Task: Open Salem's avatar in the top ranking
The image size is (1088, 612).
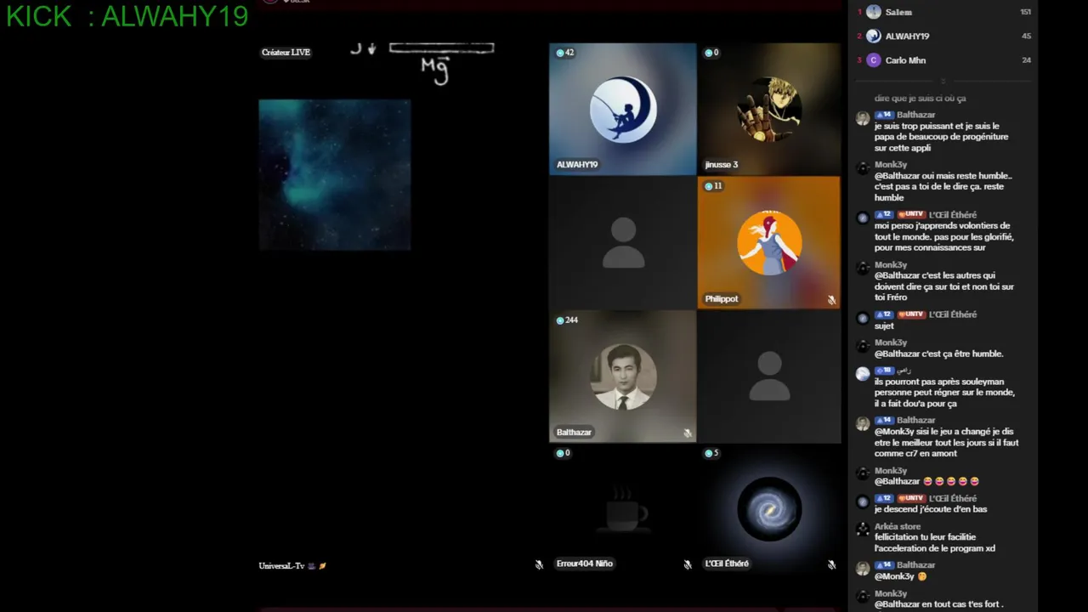Action: pos(874,12)
